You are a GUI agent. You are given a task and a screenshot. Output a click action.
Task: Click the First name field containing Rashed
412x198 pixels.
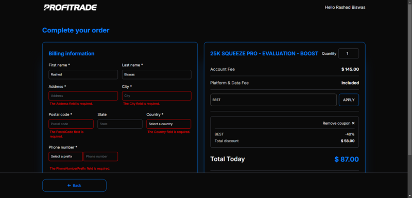[83, 74]
